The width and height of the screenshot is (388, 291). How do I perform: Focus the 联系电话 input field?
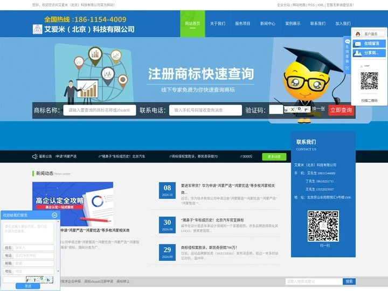pos(205,110)
